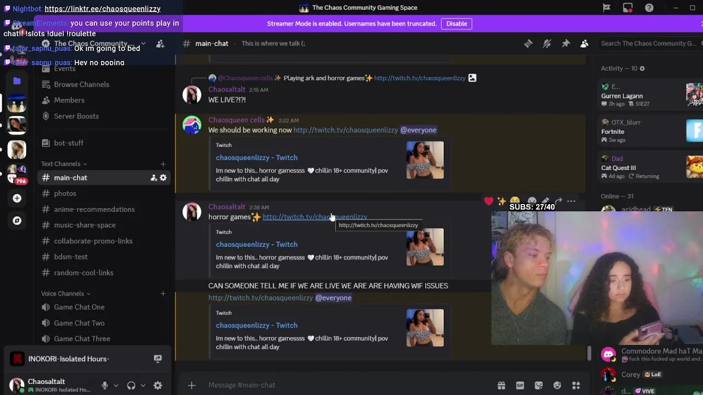The image size is (703, 395).
Task: Focus the Message #main-chat input
Action: (x=346, y=385)
